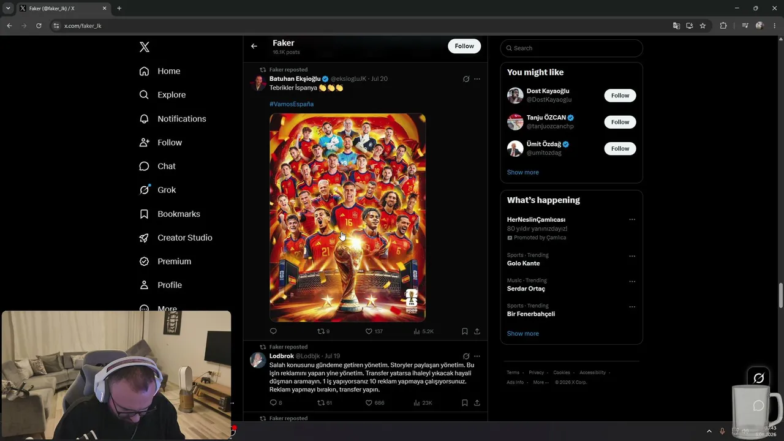Open more options on Batuhan Ekşioğlu post
Image resolution: width=784 pixels, height=441 pixels.
click(477, 79)
